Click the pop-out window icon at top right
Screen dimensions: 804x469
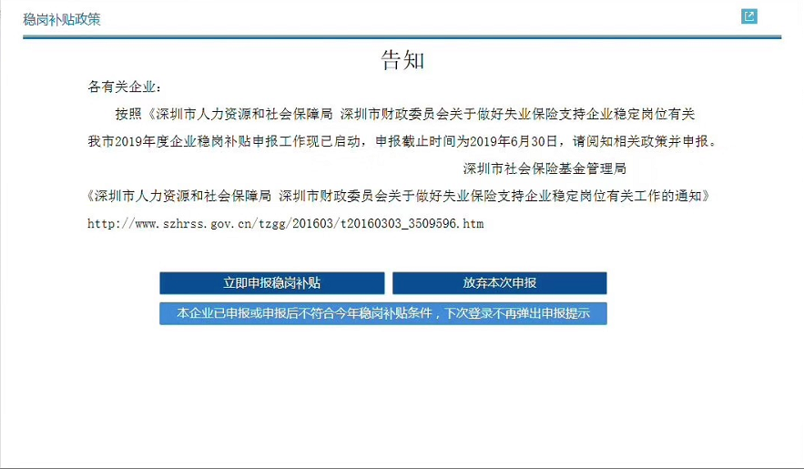tap(749, 16)
